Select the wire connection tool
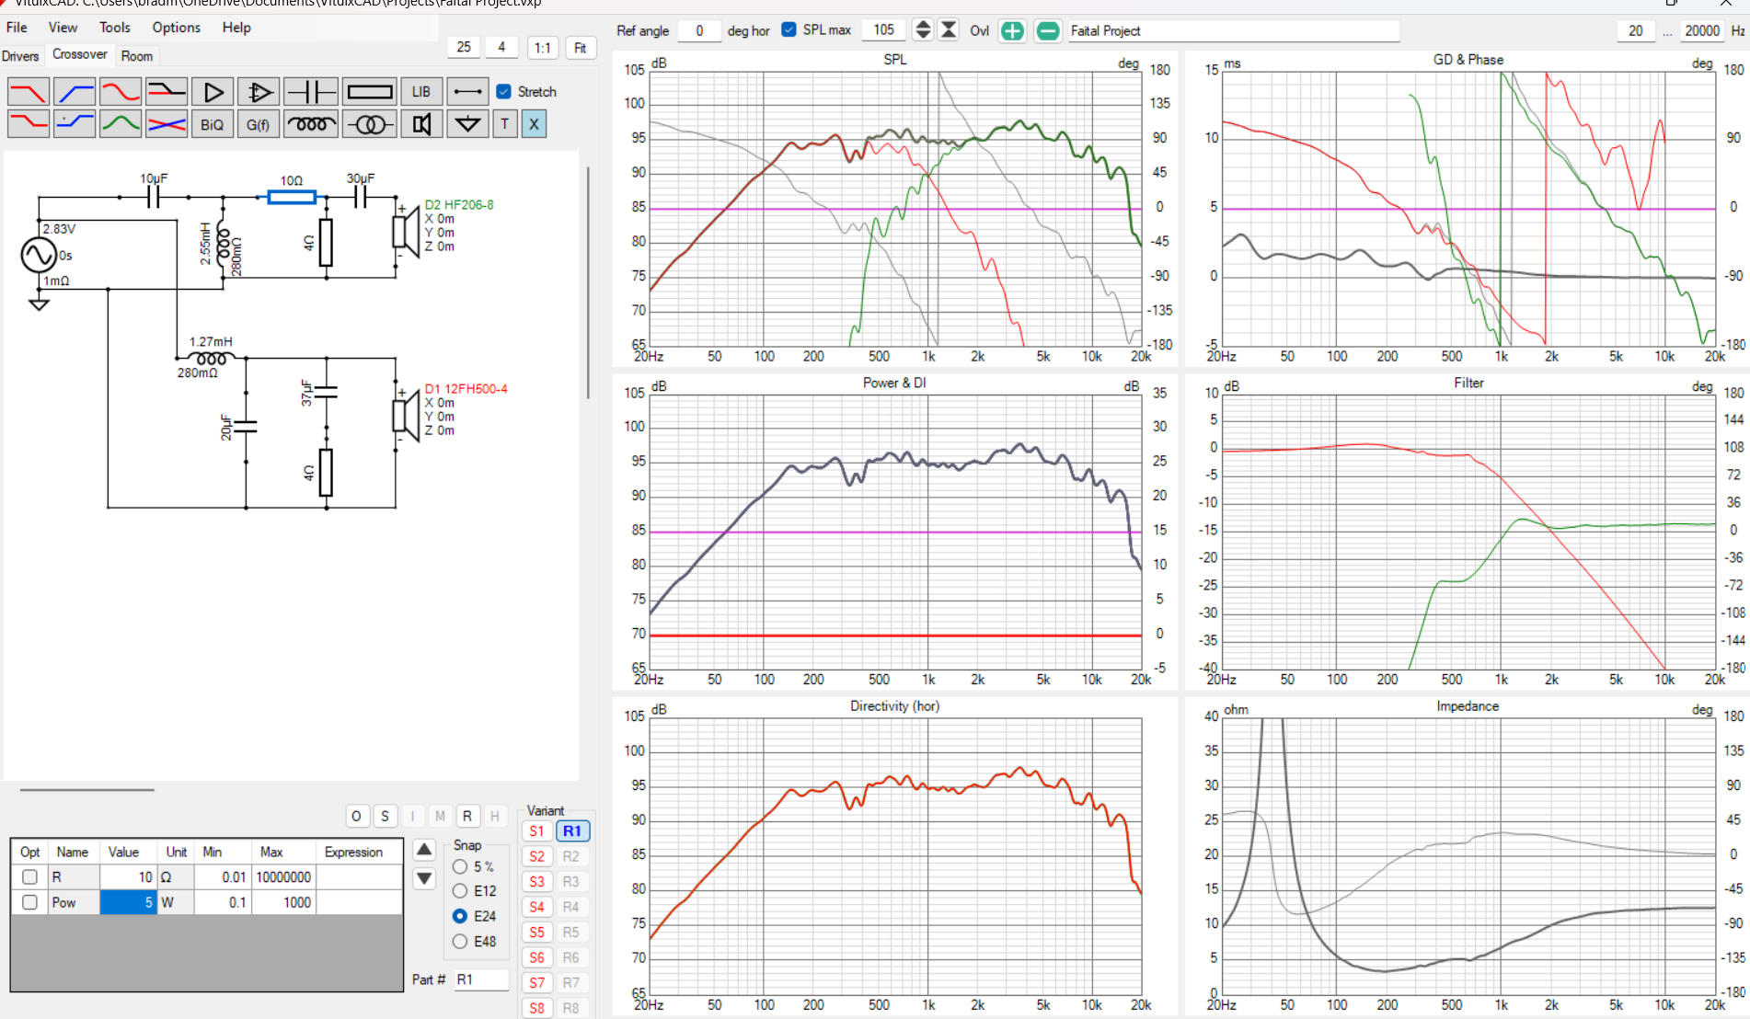 467,92
